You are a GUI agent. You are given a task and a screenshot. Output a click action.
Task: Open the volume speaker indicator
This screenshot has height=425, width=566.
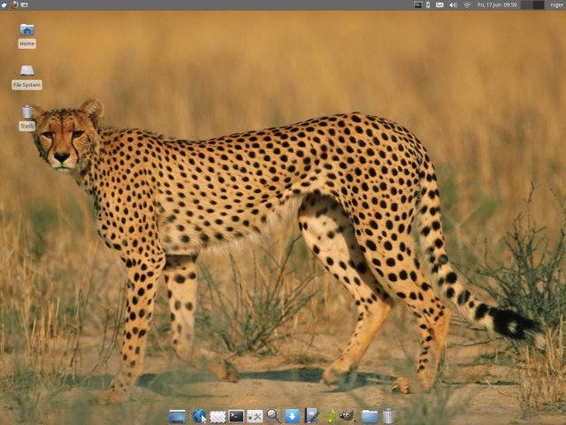coord(453,5)
